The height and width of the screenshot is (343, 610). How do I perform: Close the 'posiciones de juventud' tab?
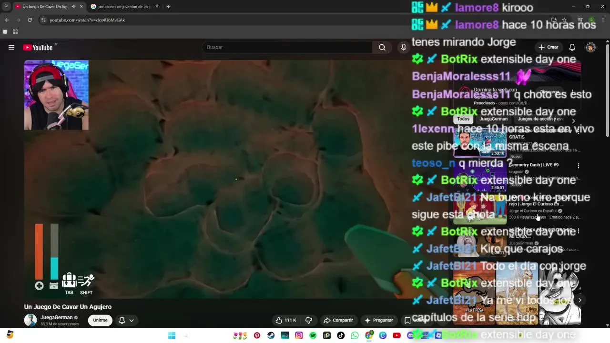pyautogui.click(x=156, y=6)
